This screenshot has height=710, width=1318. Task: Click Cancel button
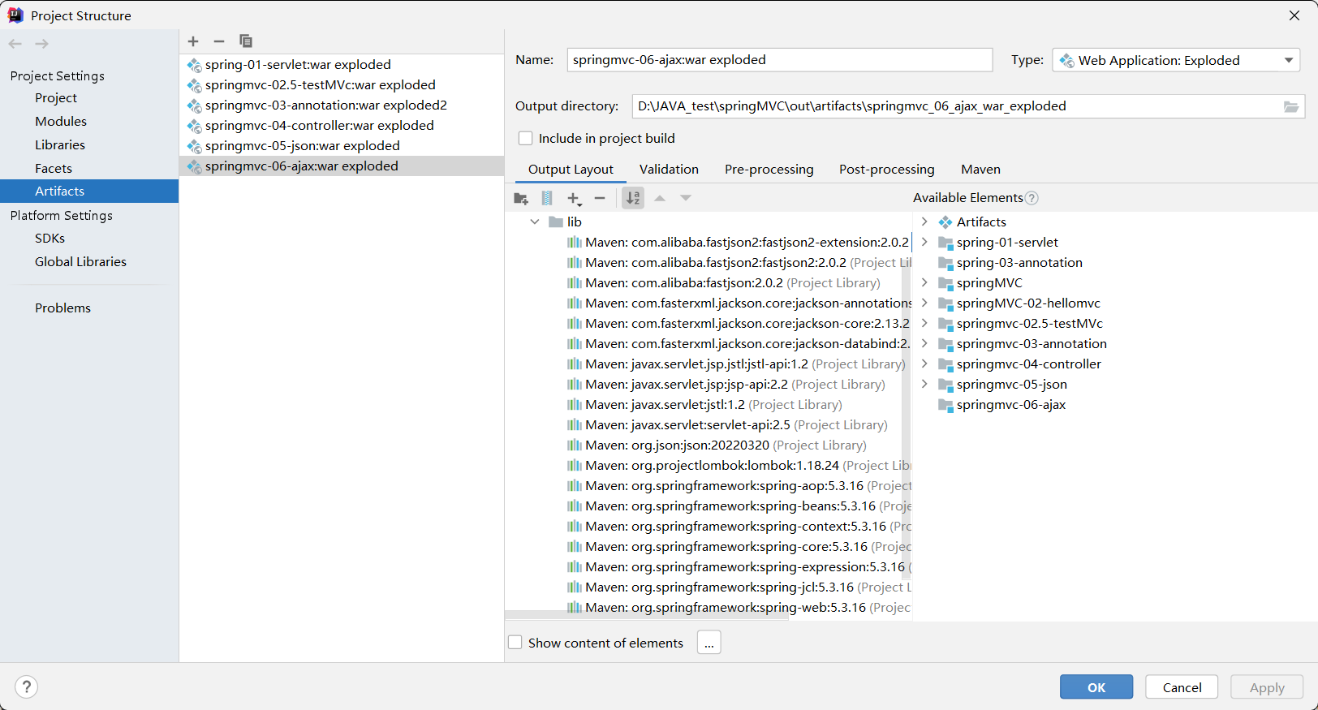[x=1182, y=687]
